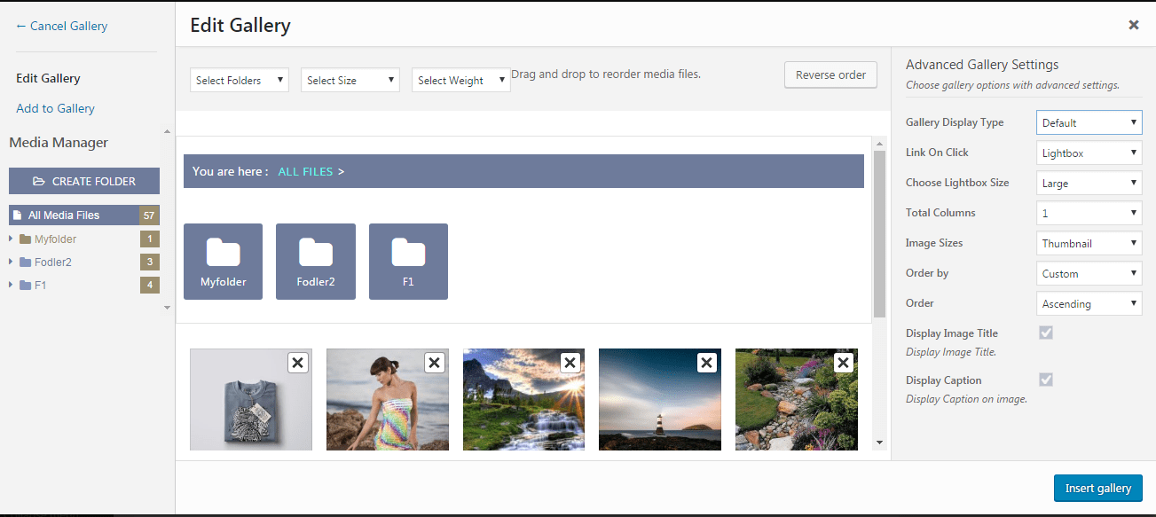Open the Fodler2 folder in the media browser
Screen dimensions: 1156x517
(x=315, y=262)
